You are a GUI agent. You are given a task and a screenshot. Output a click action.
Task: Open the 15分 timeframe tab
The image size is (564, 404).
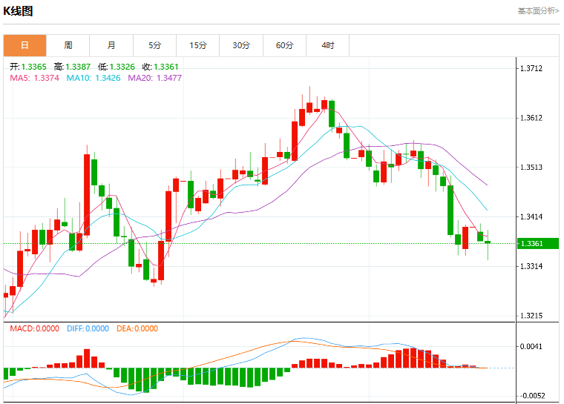(x=198, y=45)
